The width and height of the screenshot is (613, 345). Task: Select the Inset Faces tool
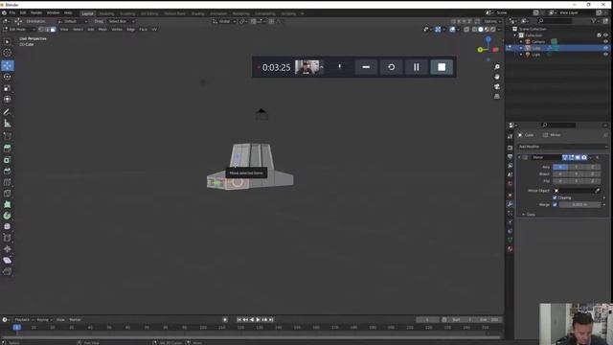7,160
